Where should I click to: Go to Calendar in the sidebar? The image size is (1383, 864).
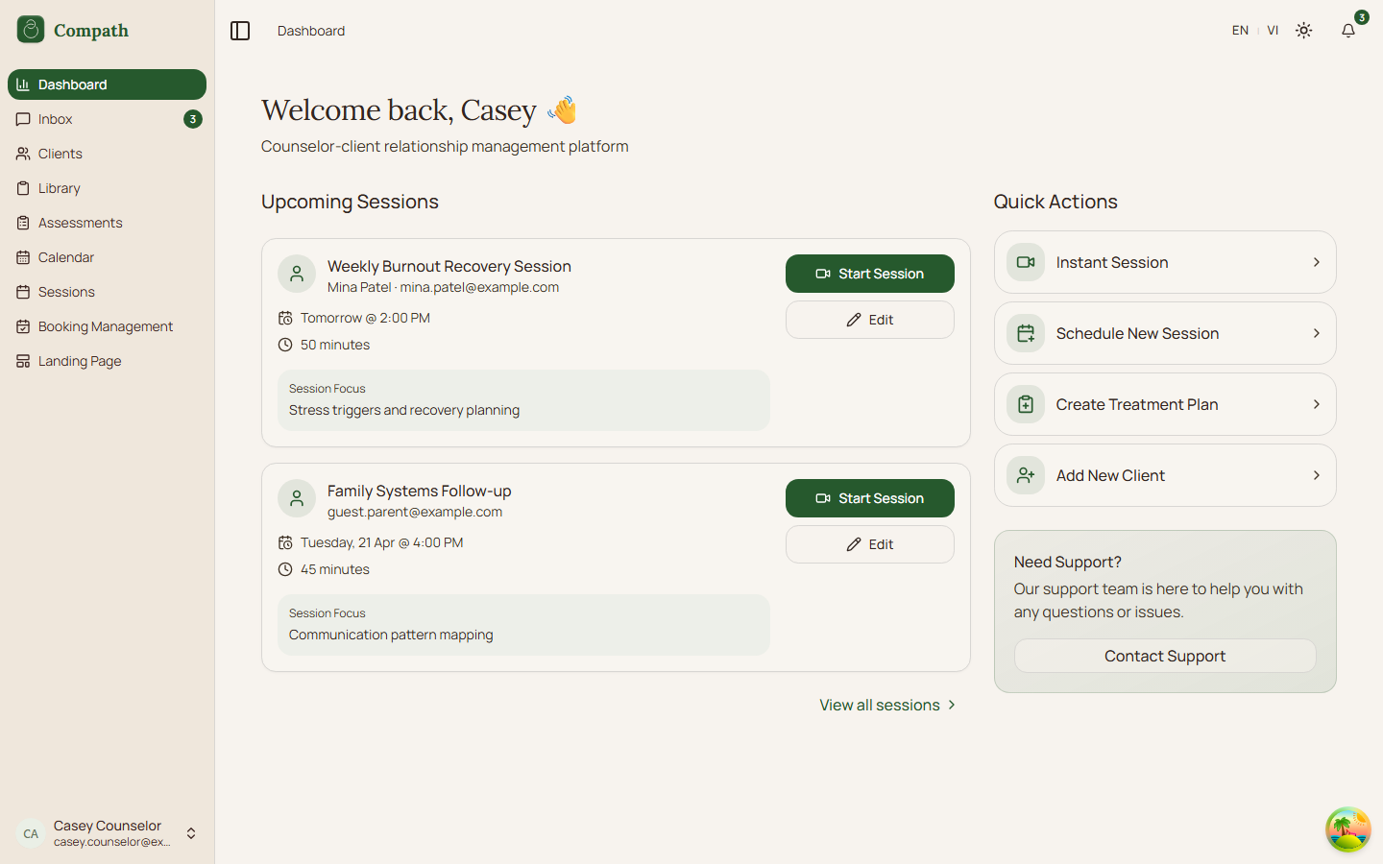[x=66, y=257]
